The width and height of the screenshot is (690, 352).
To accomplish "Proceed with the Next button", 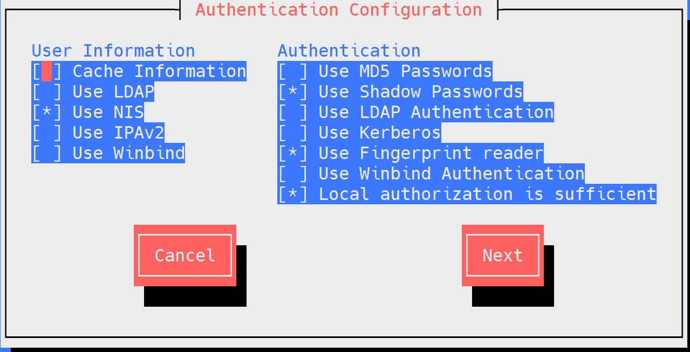I will pyautogui.click(x=503, y=256).
